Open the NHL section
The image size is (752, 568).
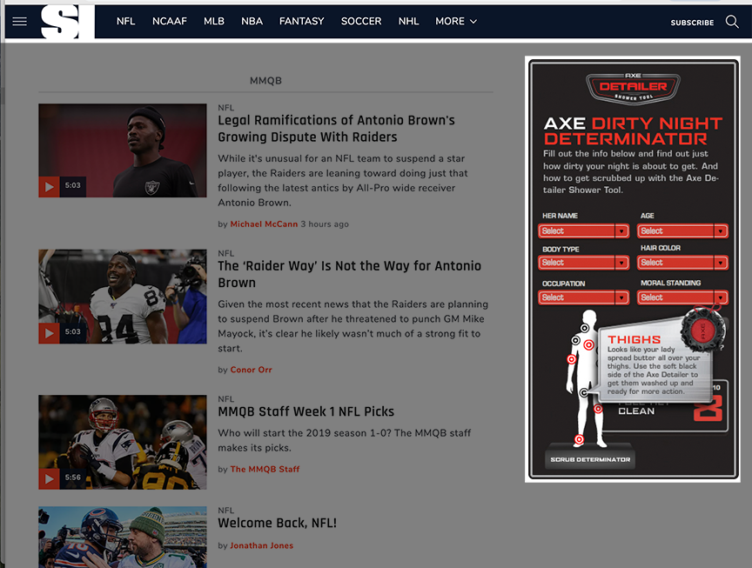pyautogui.click(x=408, y=21)
